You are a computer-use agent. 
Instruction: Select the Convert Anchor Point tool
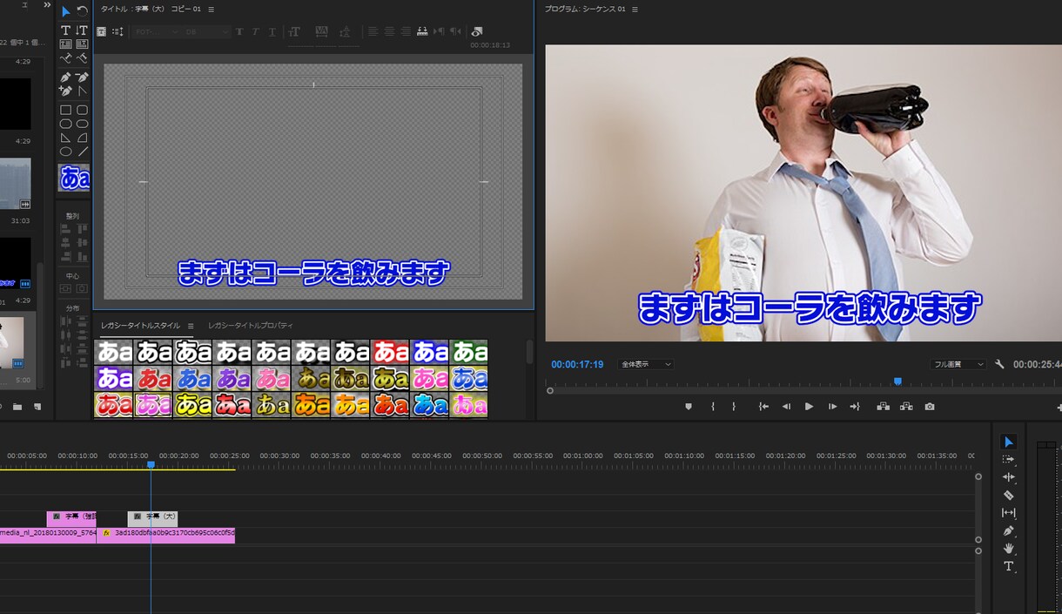pos(82,91)
